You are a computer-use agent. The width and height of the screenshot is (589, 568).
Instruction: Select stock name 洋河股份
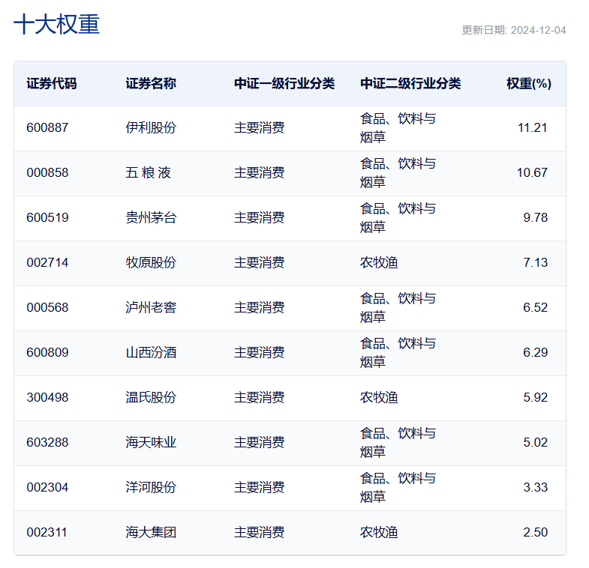[x=151, y=488]
